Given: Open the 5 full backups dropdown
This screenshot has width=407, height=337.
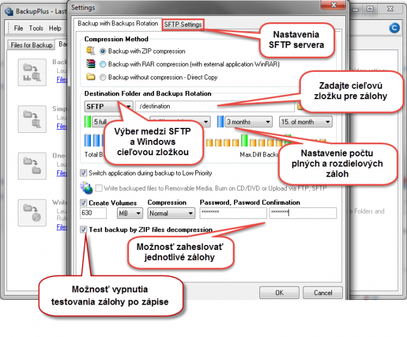Looking at the screenshot, I should point(99,122).
